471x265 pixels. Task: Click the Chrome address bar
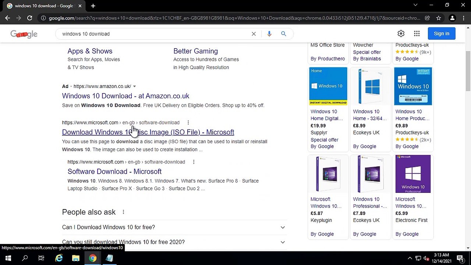(234, 18)
